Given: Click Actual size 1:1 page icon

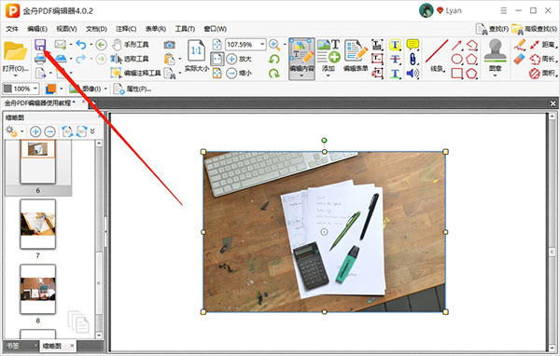Looking at the screenshot, I should (x=196, y=50).
